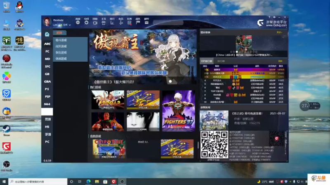Click the 主页 homepage icon in toolbar
Image resolution: width=330 pixels, height=185 pixels.
104,23
